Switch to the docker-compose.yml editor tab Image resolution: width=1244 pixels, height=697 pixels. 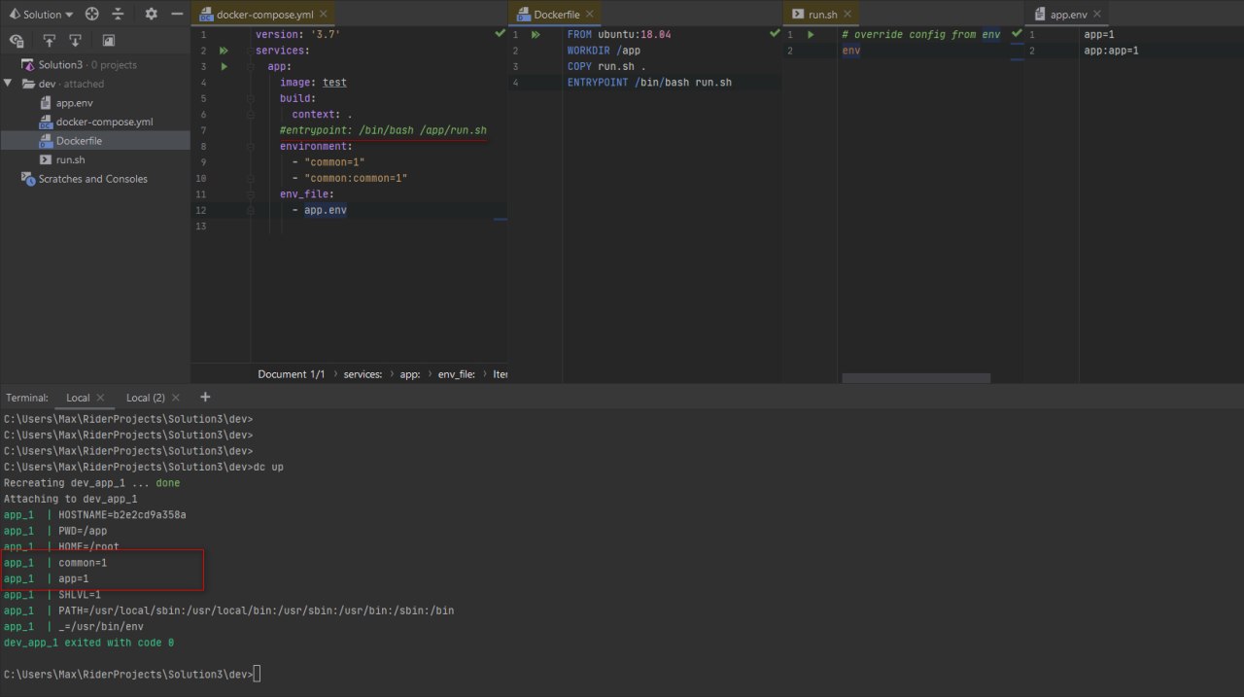[263, 15]
